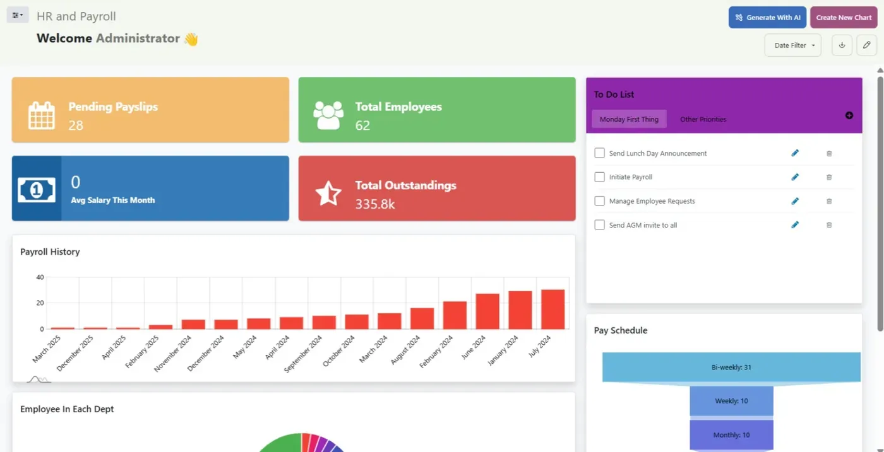
Task: Click Employee In Each Dept title
Action: click(x=67, y=409)
